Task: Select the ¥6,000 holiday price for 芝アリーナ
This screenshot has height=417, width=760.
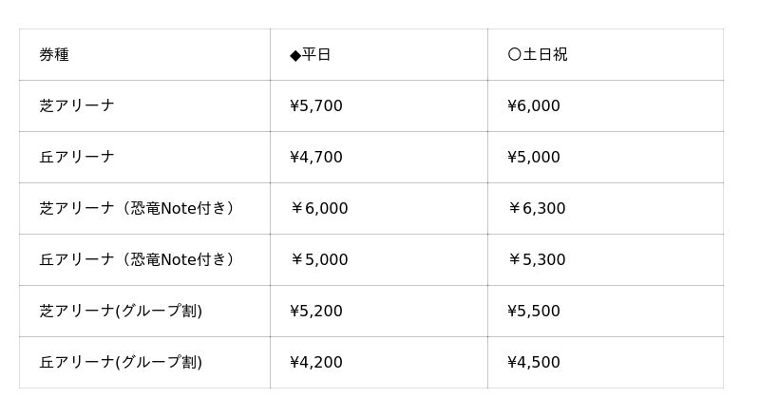Action: click(534, 106)
